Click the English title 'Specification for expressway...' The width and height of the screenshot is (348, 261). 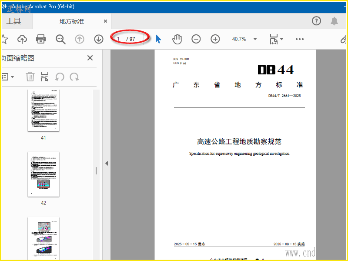click(x=239, y=154)
